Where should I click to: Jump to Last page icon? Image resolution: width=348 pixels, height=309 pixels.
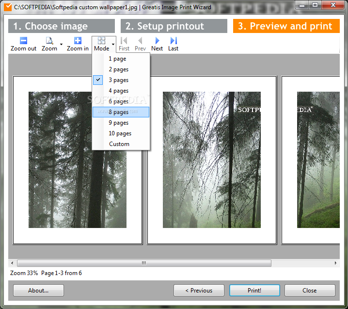pyautogui.click(x=174, y=41)
